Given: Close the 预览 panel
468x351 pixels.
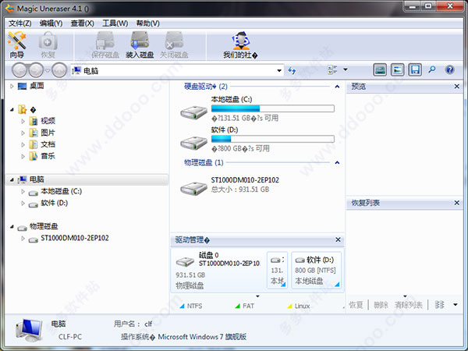Looking at the screenshot, I should coord(456,87).
